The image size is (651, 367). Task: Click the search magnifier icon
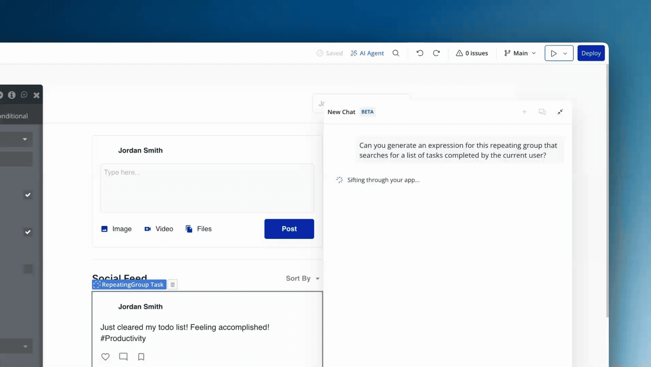coord(396,53)
